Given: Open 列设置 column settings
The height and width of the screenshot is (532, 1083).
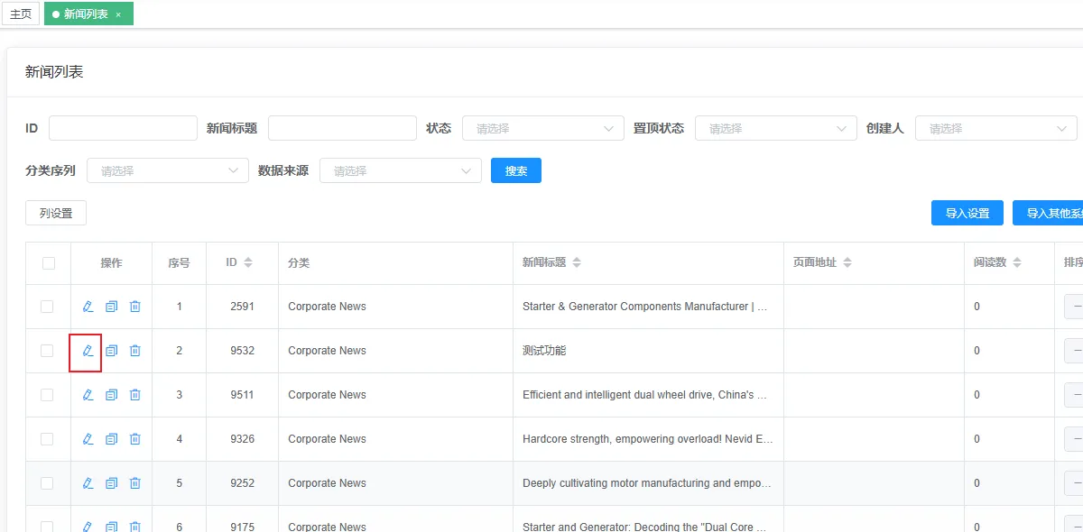Looking at the screenshot, I should tap(56, 214).
